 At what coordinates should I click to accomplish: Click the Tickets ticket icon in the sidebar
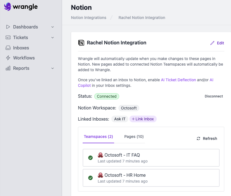point(8,37)
